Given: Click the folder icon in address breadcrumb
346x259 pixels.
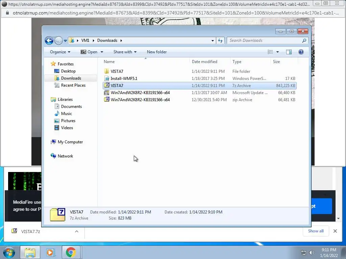Looking at the screenshot, I should (x=72, y=40).
